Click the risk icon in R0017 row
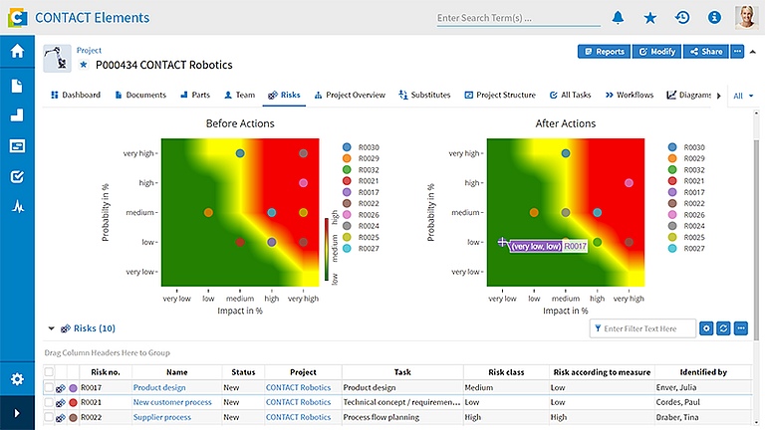Image resolution: width=765 pixels, height=430 pixels. [61, 388]
